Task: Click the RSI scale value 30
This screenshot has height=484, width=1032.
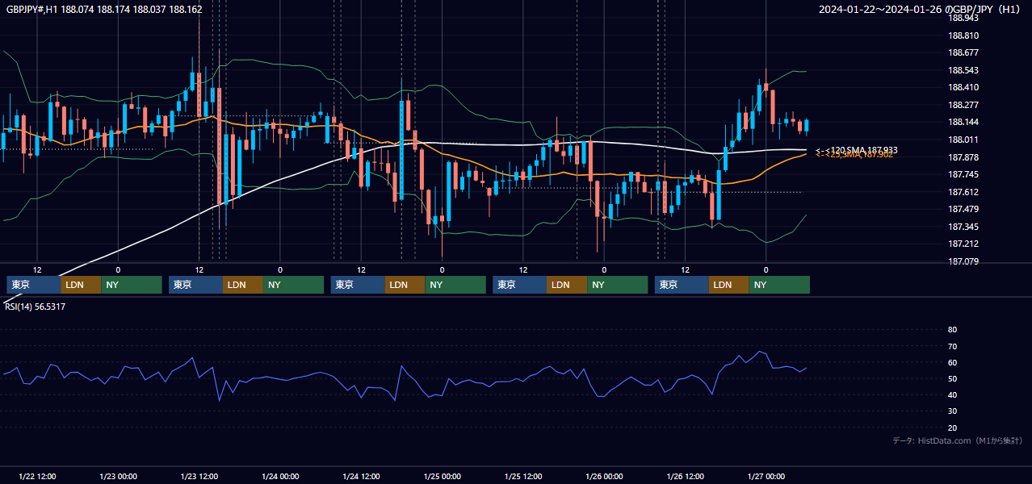Action: [953, 411]
